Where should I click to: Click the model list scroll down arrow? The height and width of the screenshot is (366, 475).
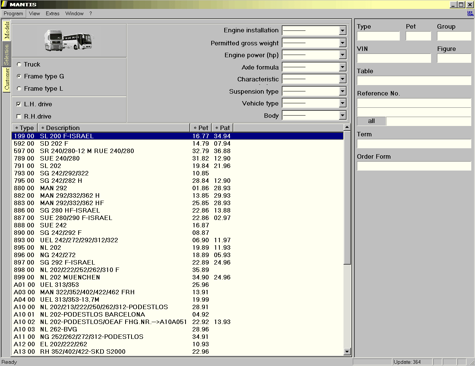click(347, 352)
